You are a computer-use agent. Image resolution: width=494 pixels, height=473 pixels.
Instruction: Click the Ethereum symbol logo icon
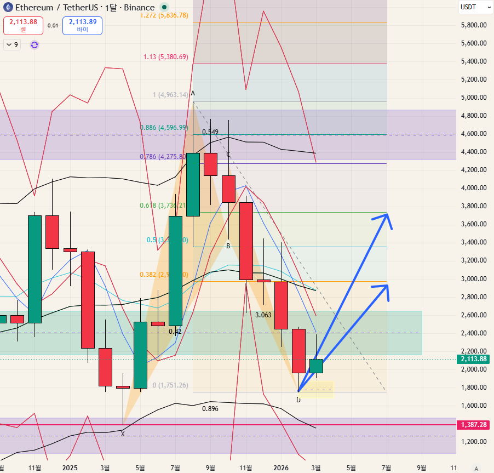tap(8, 7)
